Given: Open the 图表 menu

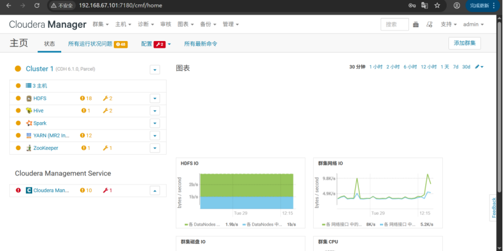Looking at the screenshot, I should point(185,24).
